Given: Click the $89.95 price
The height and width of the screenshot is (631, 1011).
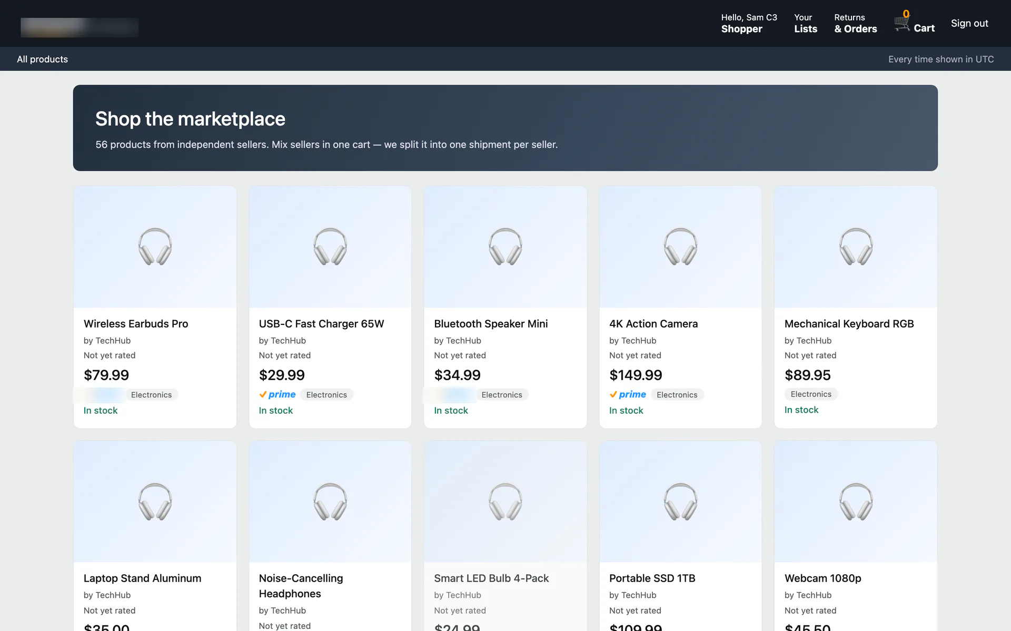Looking at the screenshot, I should point(807,375).
